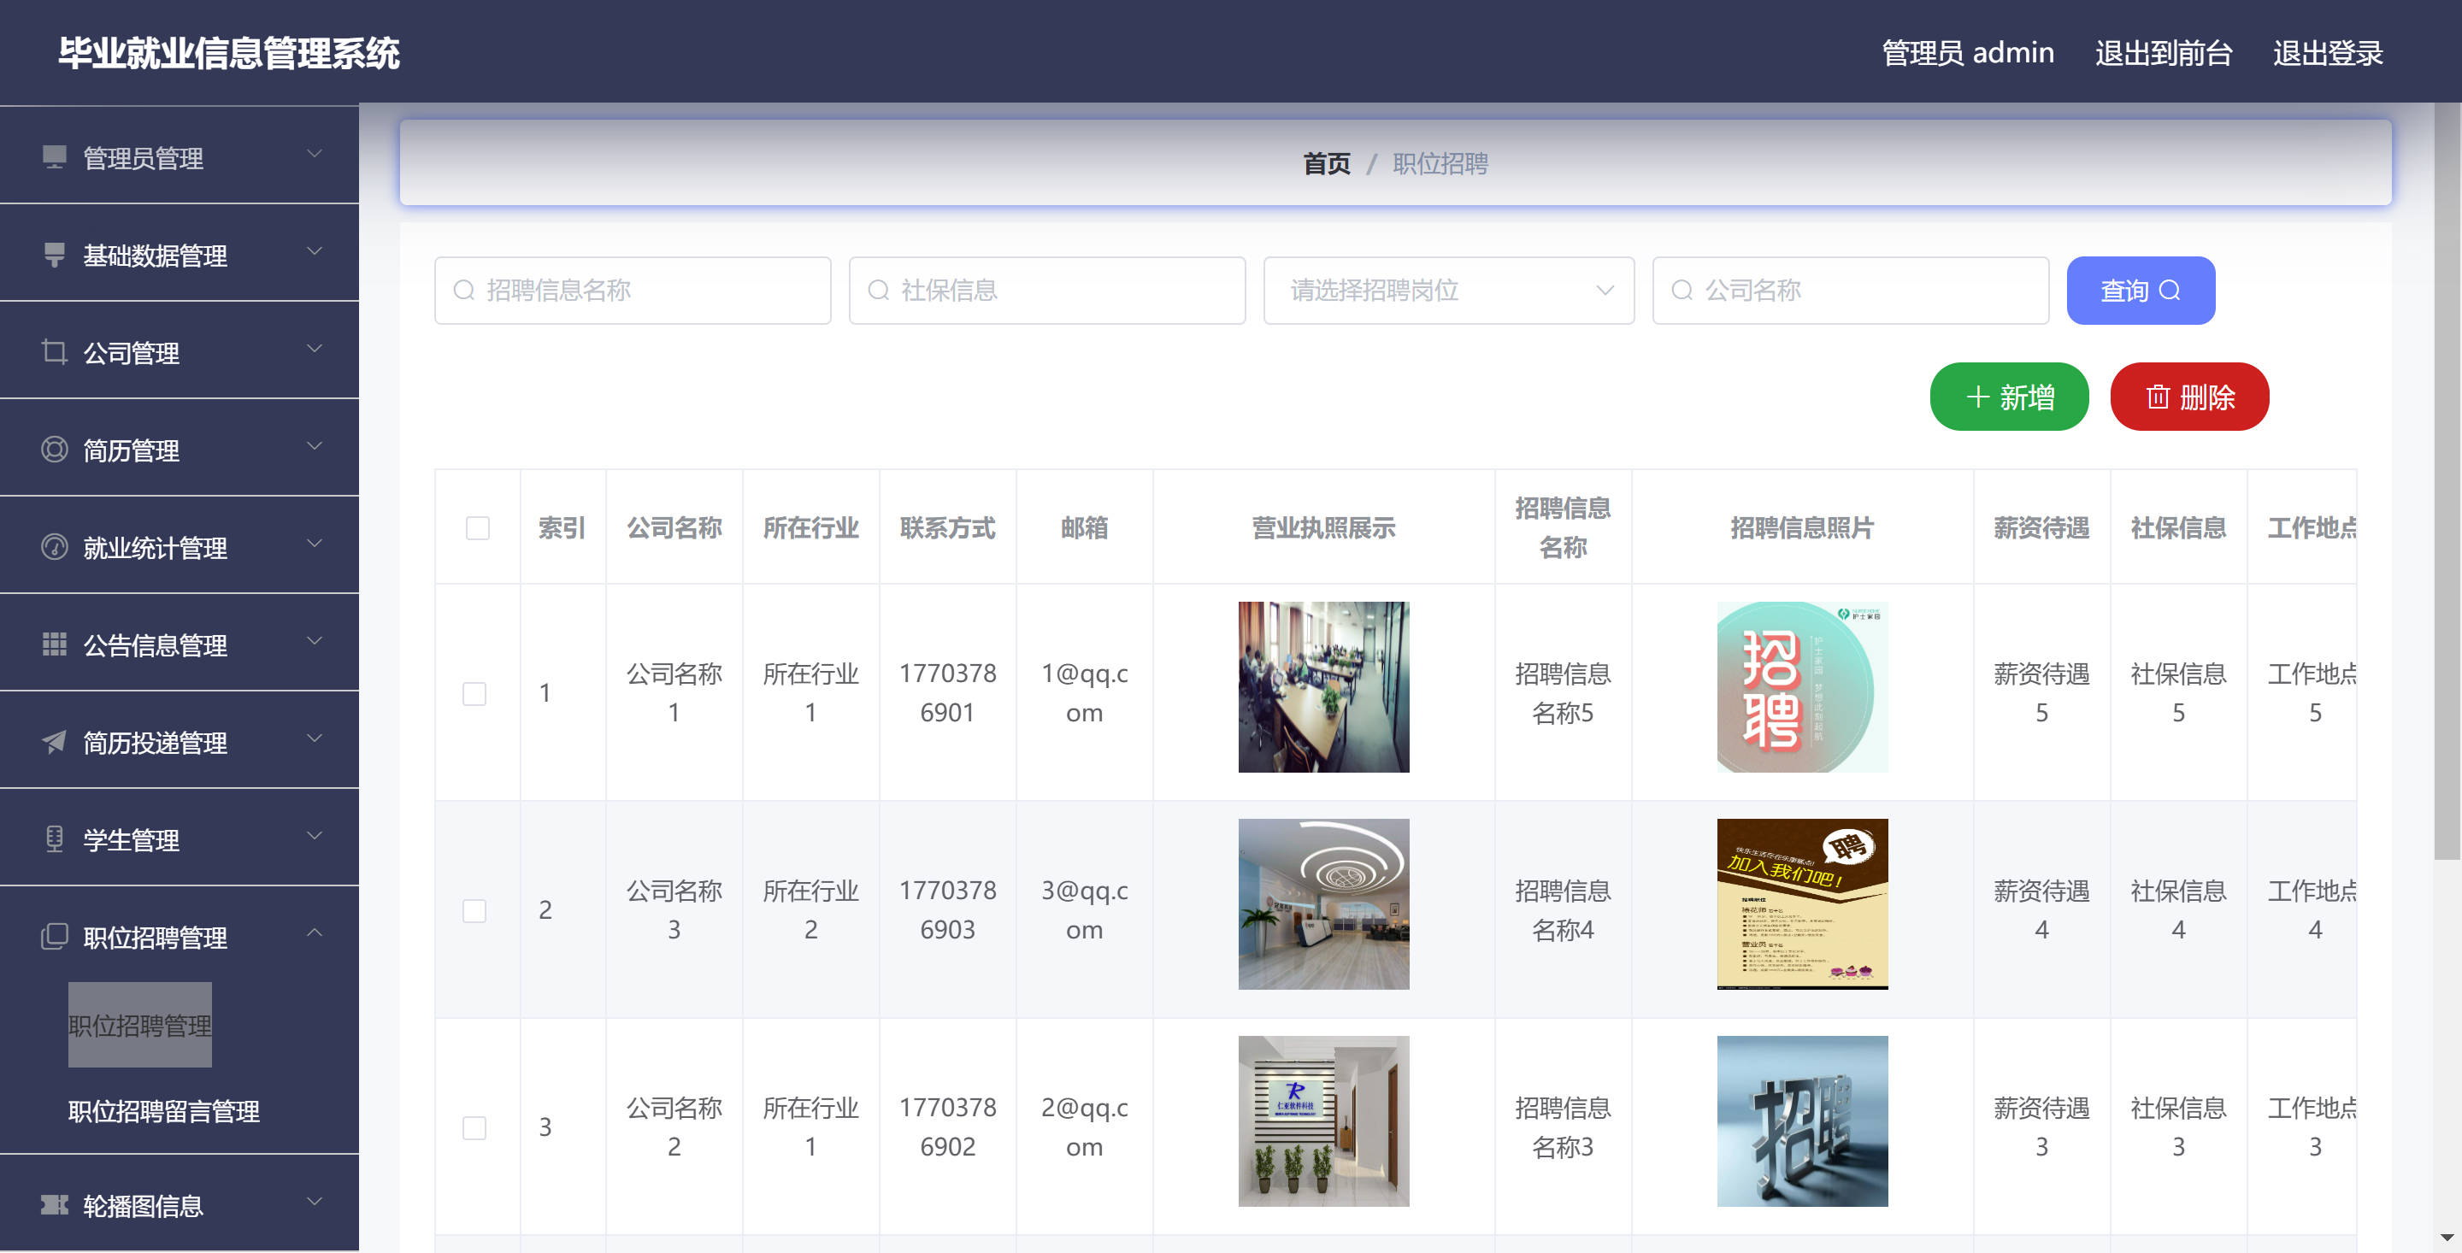
Task: Click the copy icon beside 职位招聘管理
Action: (55, 937)
